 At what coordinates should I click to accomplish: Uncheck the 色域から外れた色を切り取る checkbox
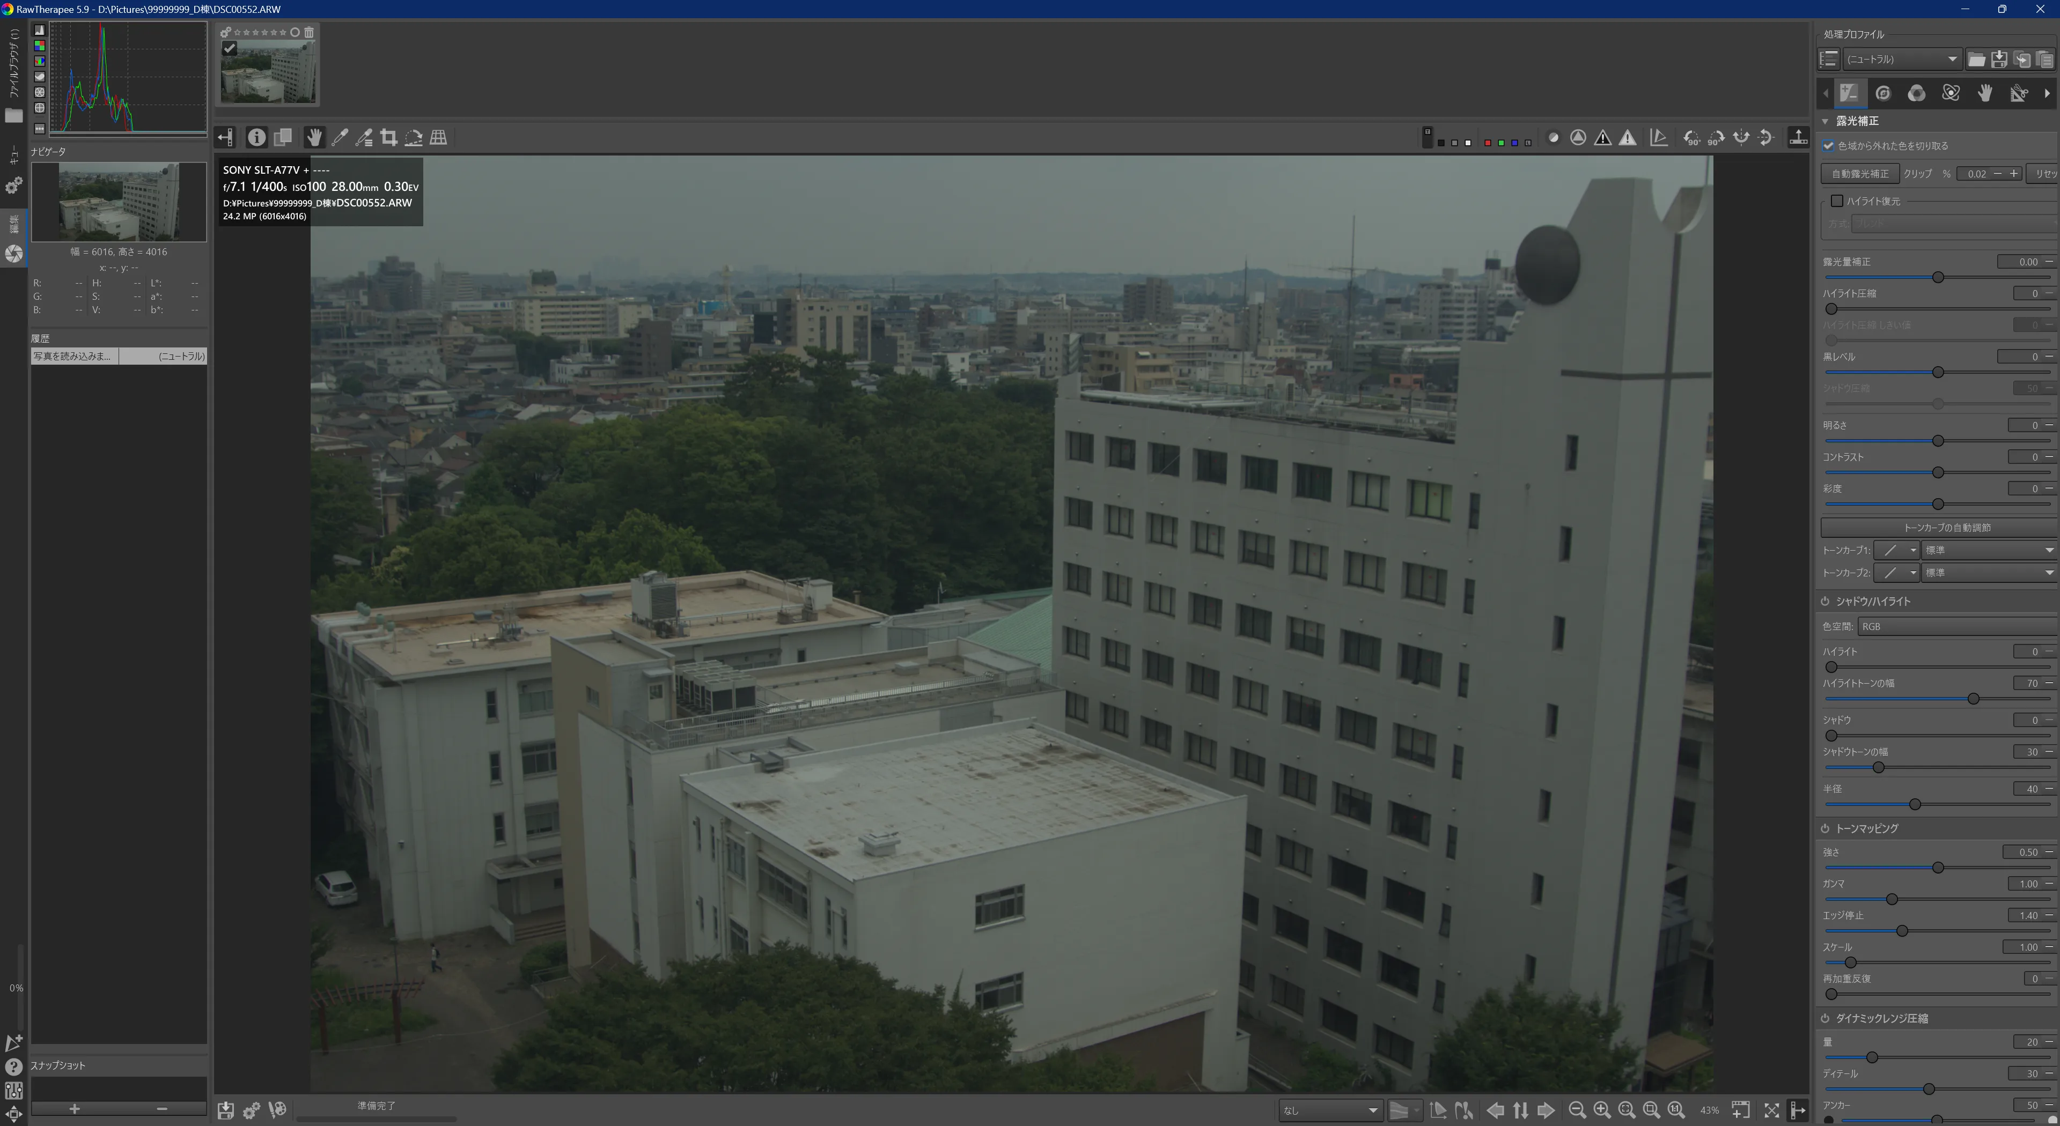tap(1829, 145)
